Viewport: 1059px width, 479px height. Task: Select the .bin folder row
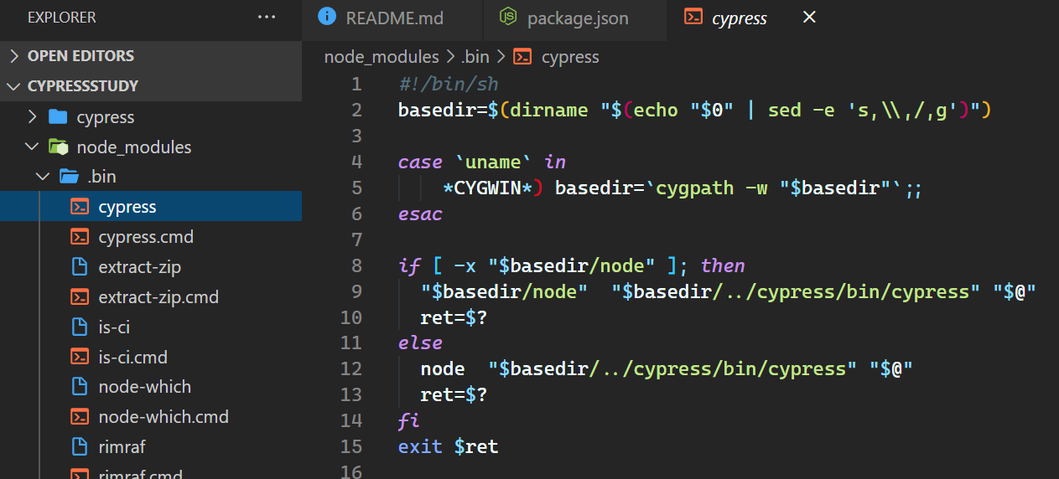151,178
